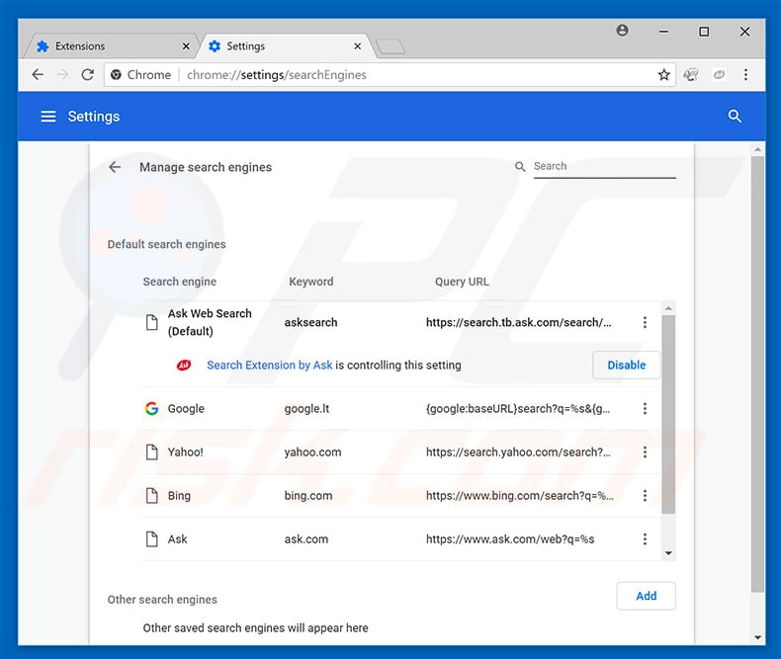Click the Keyword column header
The height and width of the screenshot is (659, 781).
[x=311, y=282]
